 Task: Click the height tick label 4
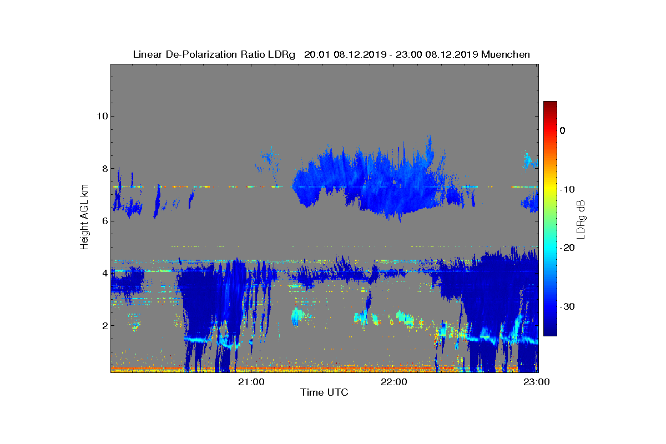pos(104,273)
